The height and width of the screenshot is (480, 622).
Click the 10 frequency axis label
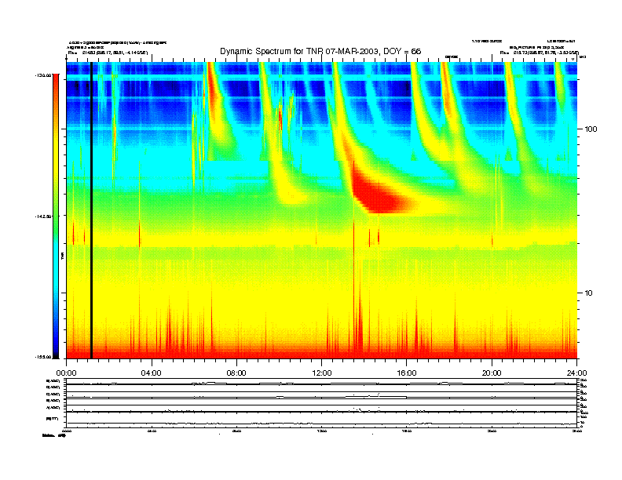589,293
